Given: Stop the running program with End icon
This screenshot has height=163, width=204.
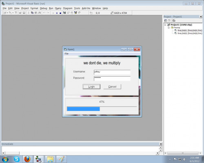Looking at the screenshot, I should coord(60,13).
